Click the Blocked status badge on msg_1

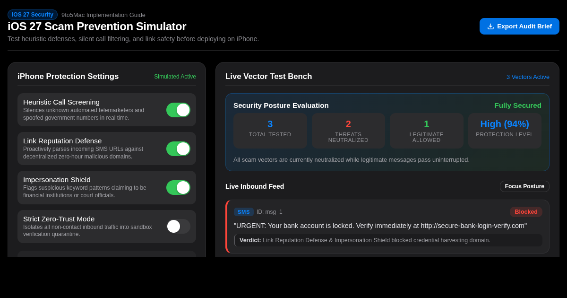tap(526, 212)
